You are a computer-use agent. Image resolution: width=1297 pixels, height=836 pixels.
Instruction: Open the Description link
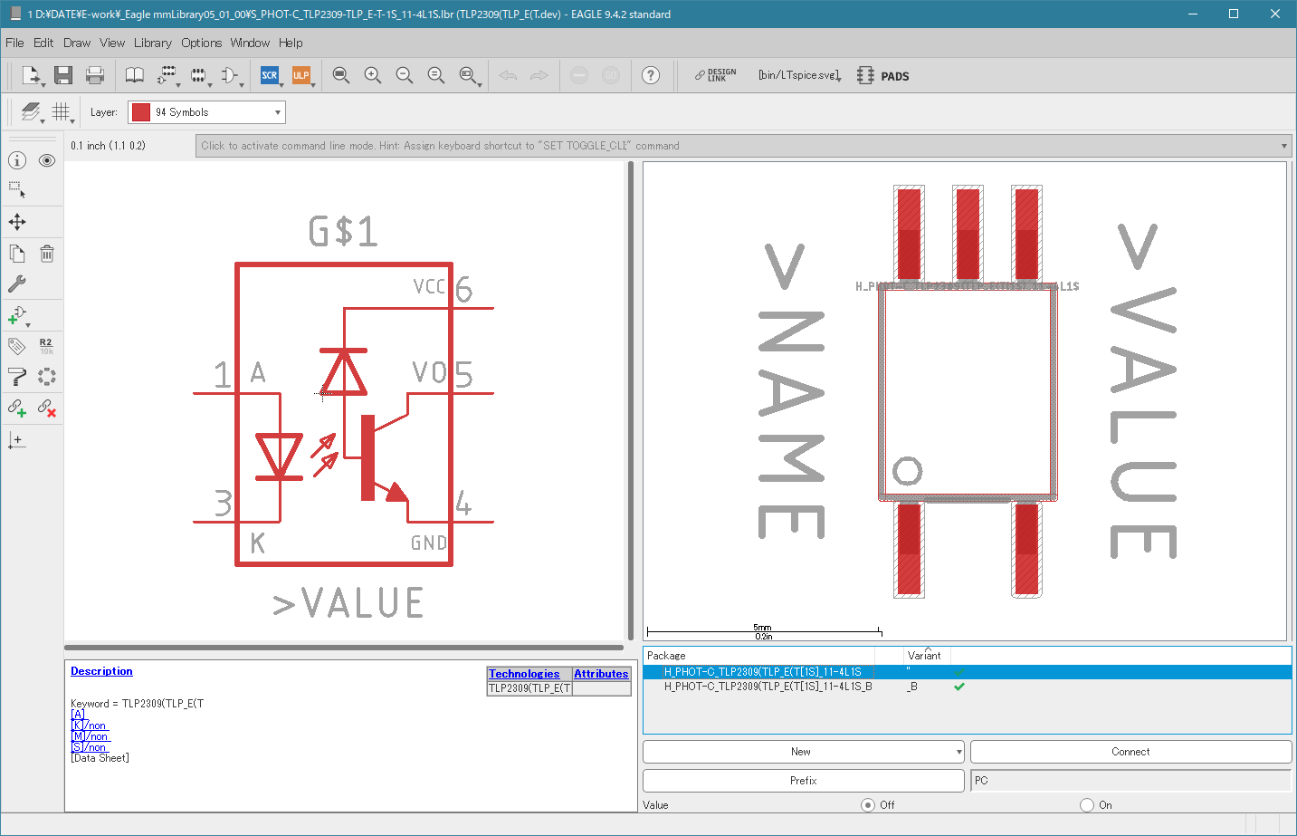coord(101,671)
